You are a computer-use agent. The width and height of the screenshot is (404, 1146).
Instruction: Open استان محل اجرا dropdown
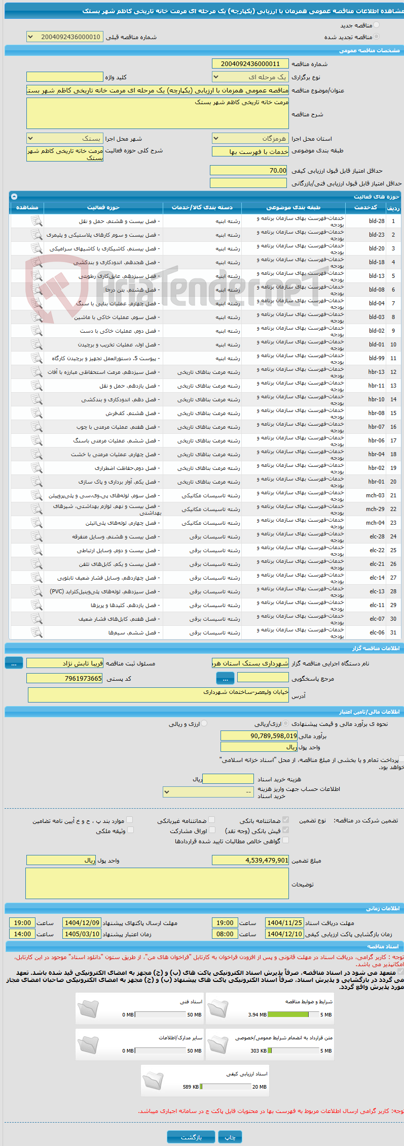click(x=250, y=138)
